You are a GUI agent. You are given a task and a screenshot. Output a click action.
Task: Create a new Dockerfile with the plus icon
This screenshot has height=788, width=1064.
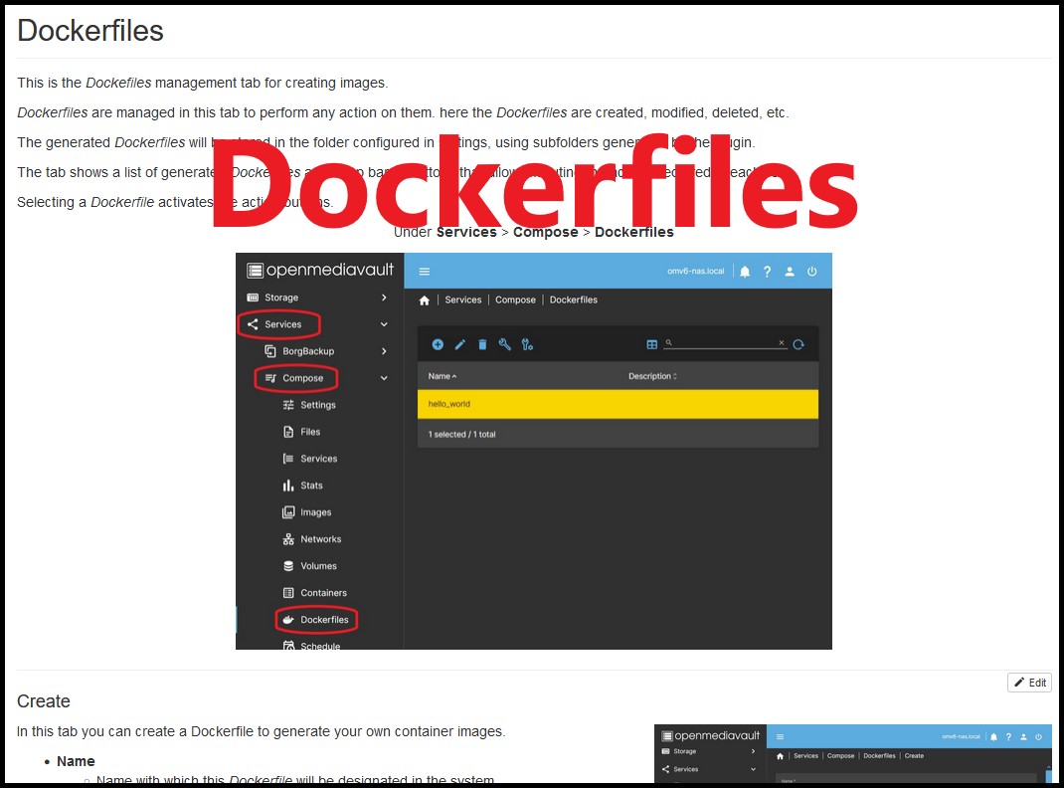point(438,343)
